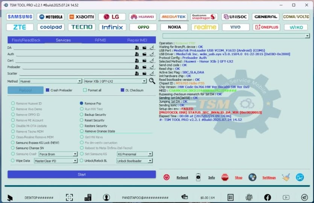Open the Telegram icon in status bar

point(304,198)
